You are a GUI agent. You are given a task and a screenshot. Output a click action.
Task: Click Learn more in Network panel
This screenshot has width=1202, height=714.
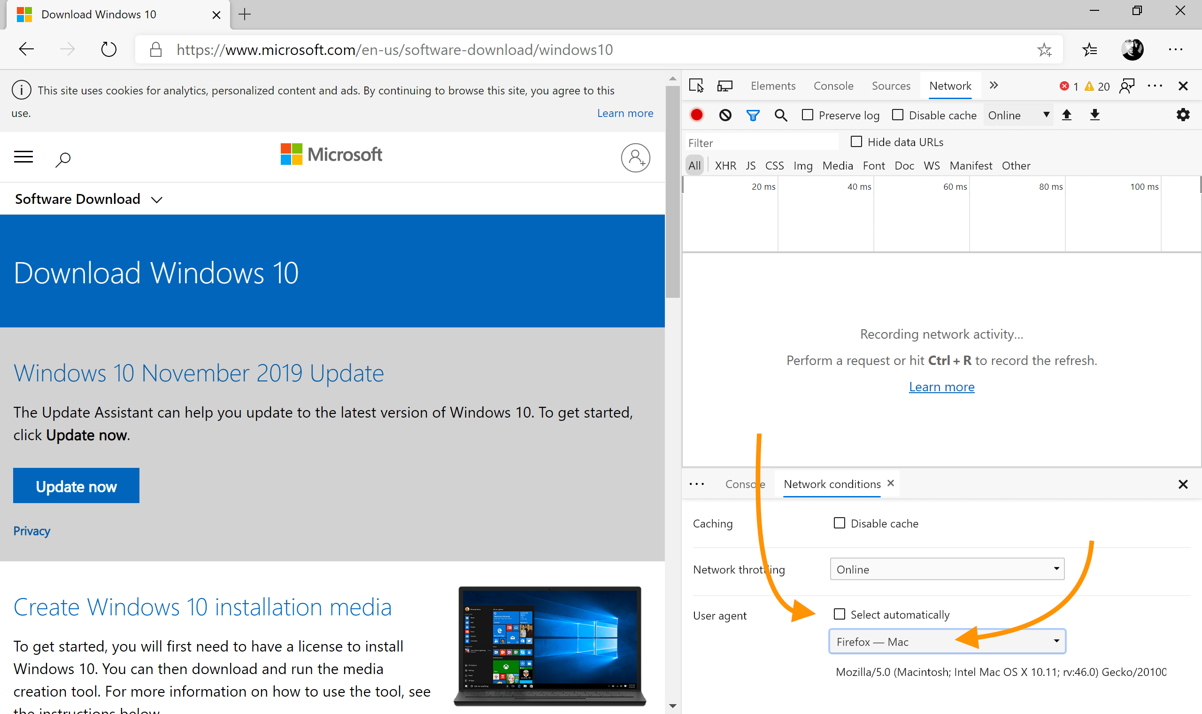click(941, 387)
